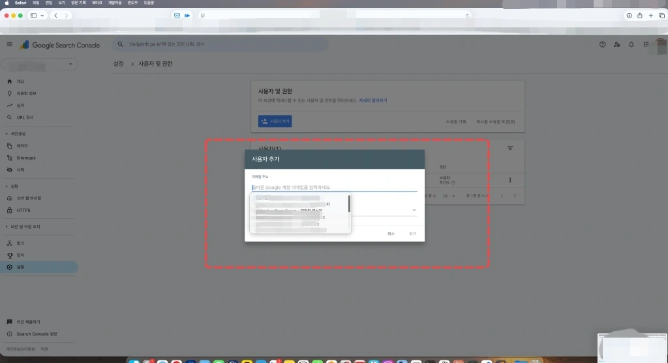668x363 pixels.
Task: Click the filter icon in users table
Action: pos(510,149)
